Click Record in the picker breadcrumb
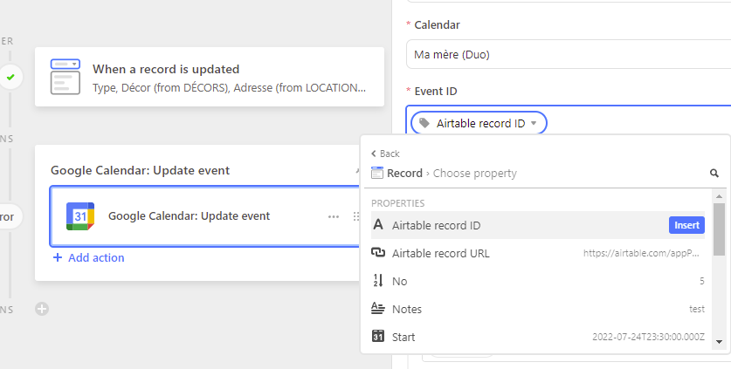The image size is (731, 369). pyautogui.click(x=404, y=174)
